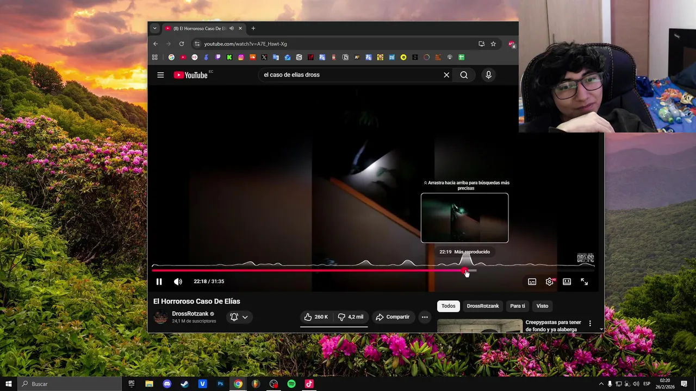Screen dimensions: 696x391
Task: Open the ESP language input indicator
Action: (647, 384)
